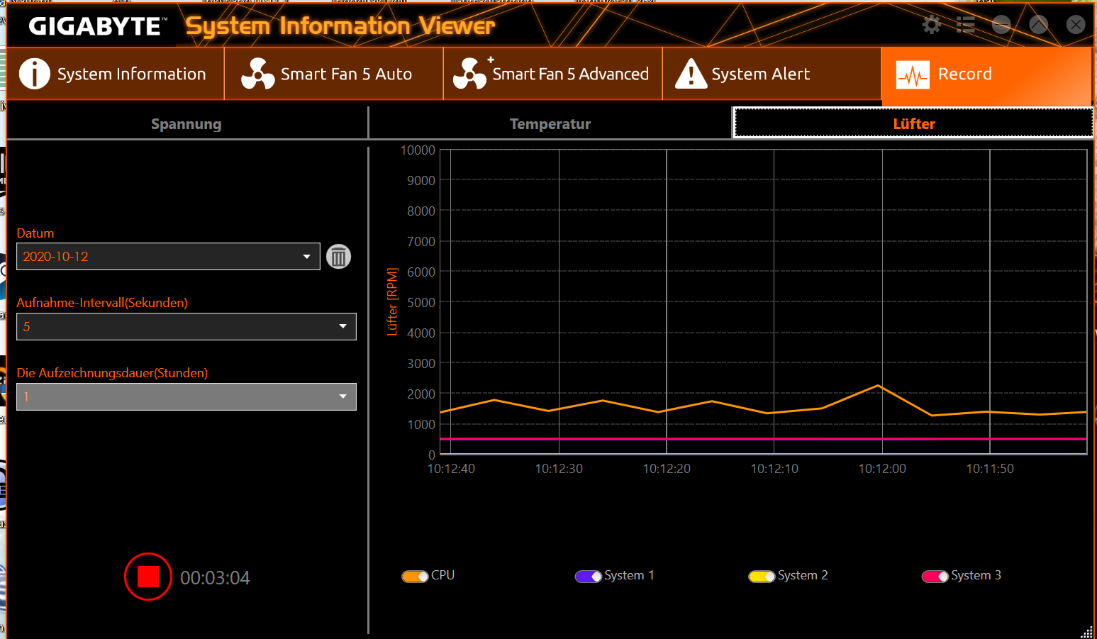Screen dimensions: 1097x639
Task: Stop recording with the red stop button
Action: coord(147,577)
